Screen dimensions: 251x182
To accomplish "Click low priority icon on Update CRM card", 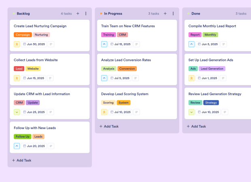I will pyautogui.click(x=17, y=112).
